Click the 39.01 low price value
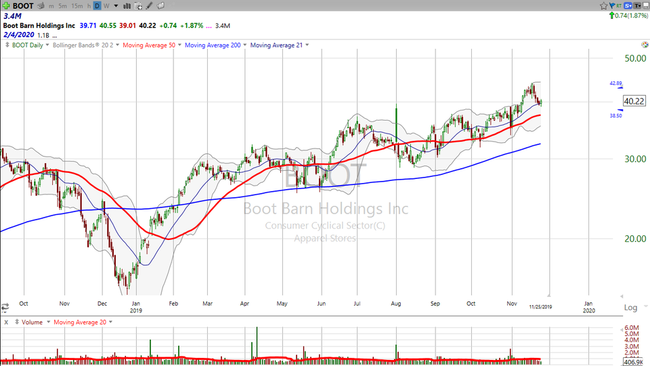This screenshot has height=366, width=650. [128, 25]
